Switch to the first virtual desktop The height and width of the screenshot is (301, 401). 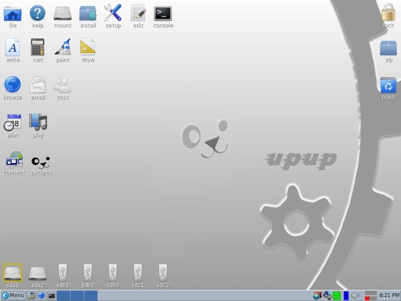pyautogui.click(x=63, y=296)
